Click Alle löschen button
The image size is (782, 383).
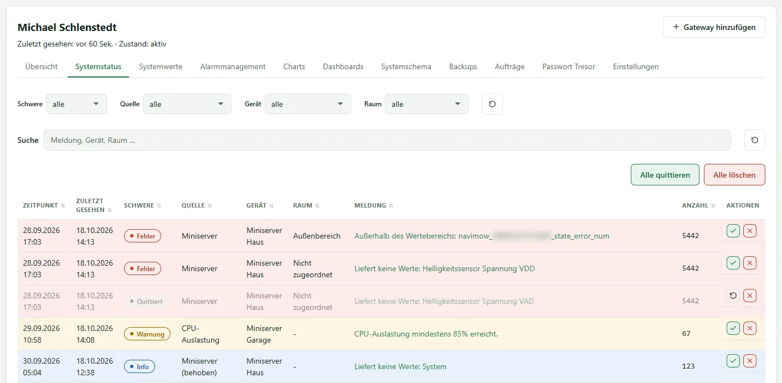tap(734, 175)
